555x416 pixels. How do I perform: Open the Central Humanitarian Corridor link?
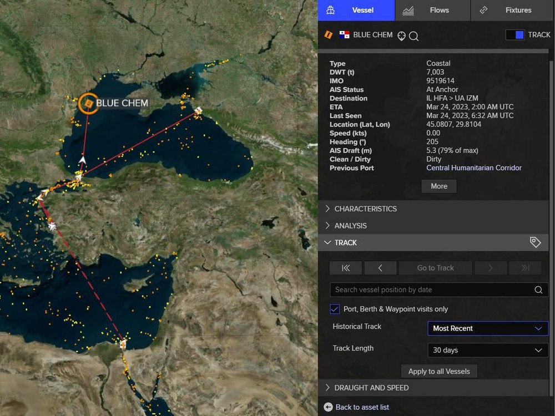[x=473, y=168]
